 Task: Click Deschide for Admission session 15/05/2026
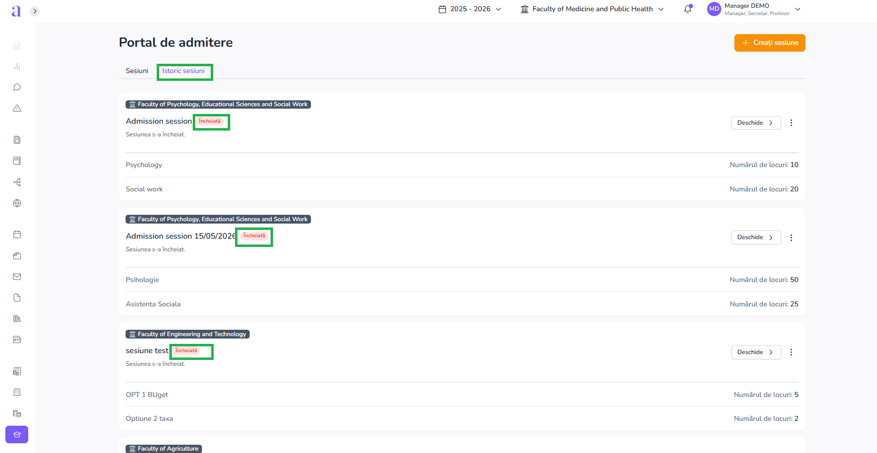[x=756, y=237]
